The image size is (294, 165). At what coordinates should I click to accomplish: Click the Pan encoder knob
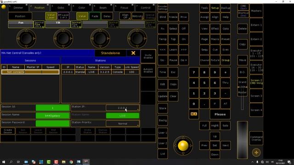tap(26, 38)
